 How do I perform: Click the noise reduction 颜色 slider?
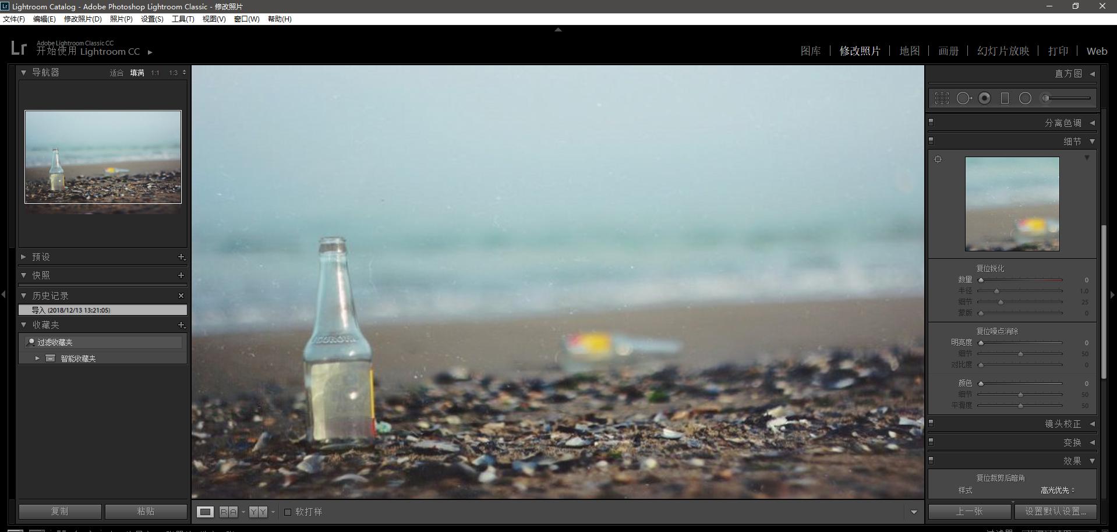[1020, 384]
